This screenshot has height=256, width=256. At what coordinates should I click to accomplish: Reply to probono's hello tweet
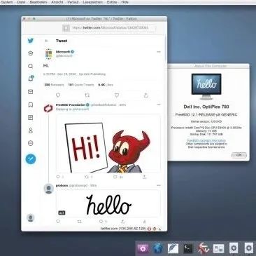[x=58, y=221]
